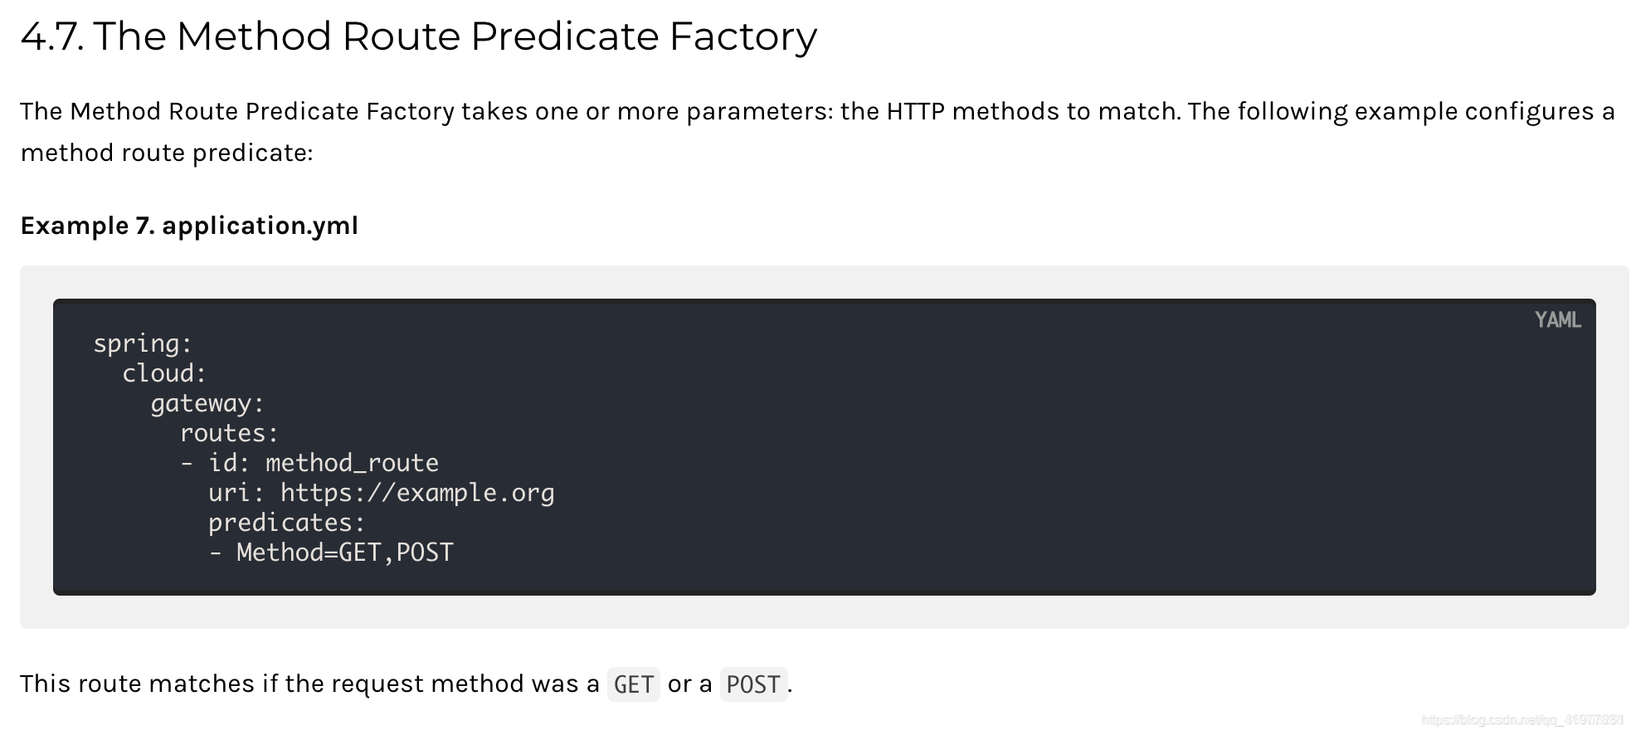Click the 'routes:' line in code
1631x735 pixels.
pos(229,433)
